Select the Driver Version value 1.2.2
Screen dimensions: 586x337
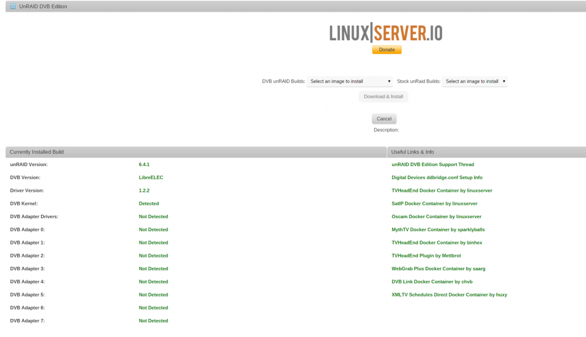pos(144,191)
